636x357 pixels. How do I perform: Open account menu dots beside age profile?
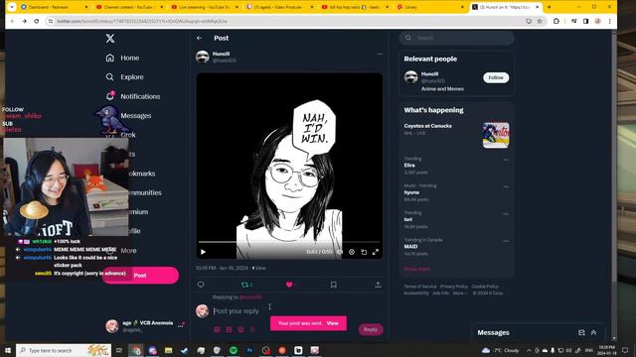[x=181, y=325]
